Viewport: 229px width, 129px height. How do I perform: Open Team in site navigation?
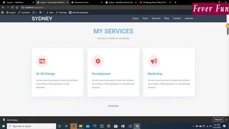tap(145, 18)
